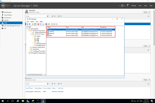Expand the Trust Points node
This screenshot has height=103, width=155.
tap(29, 49)
